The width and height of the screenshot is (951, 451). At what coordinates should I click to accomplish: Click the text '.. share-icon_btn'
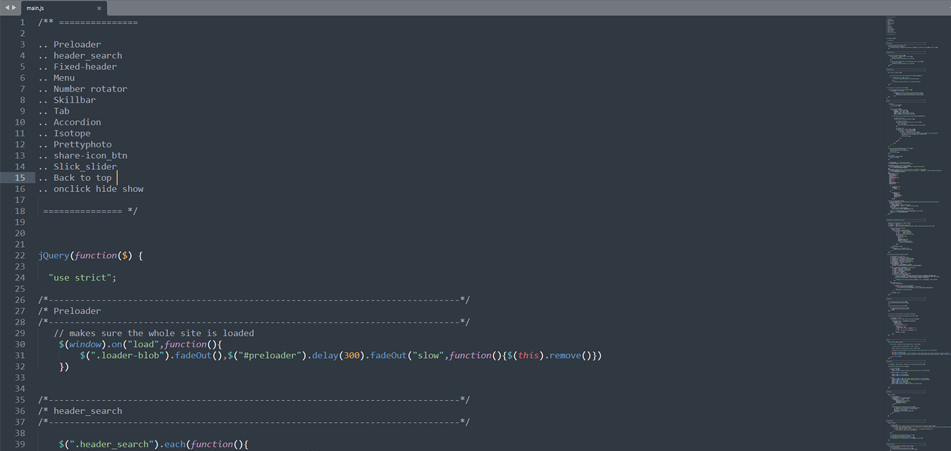coord(83,156)
